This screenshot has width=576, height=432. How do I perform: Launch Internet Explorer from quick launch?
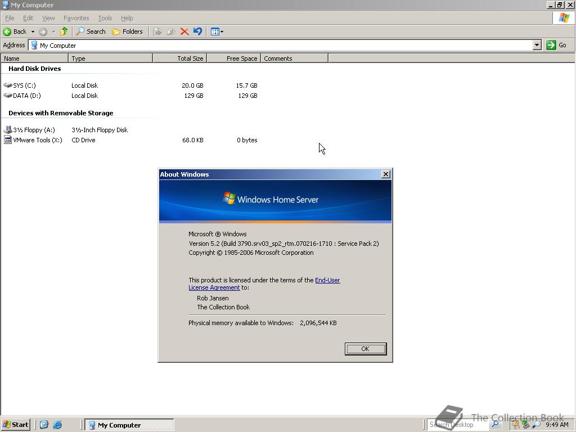(58, 425)
